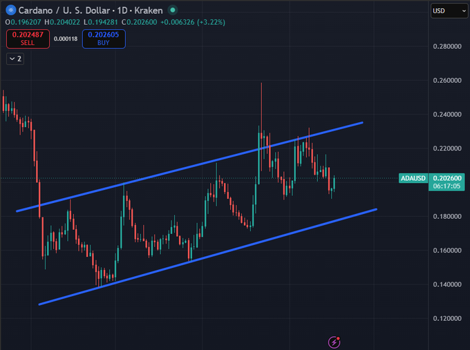This screenshot has height=350, width=470.
Task: Click the 0.120000 price axis label
Action: point(447,318)
